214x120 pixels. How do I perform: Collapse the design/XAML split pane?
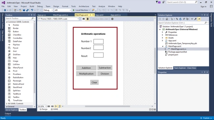point(155,109)
